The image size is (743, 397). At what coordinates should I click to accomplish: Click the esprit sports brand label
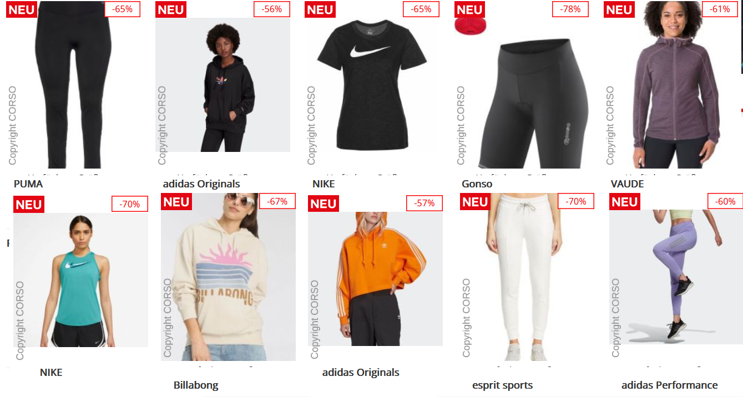click(x=502, y=385)
